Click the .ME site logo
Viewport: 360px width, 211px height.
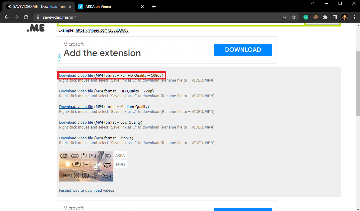coord(36,28)
